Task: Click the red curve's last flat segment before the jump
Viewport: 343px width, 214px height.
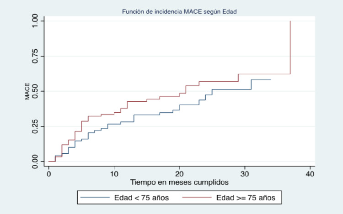Action: click(265, 74)
